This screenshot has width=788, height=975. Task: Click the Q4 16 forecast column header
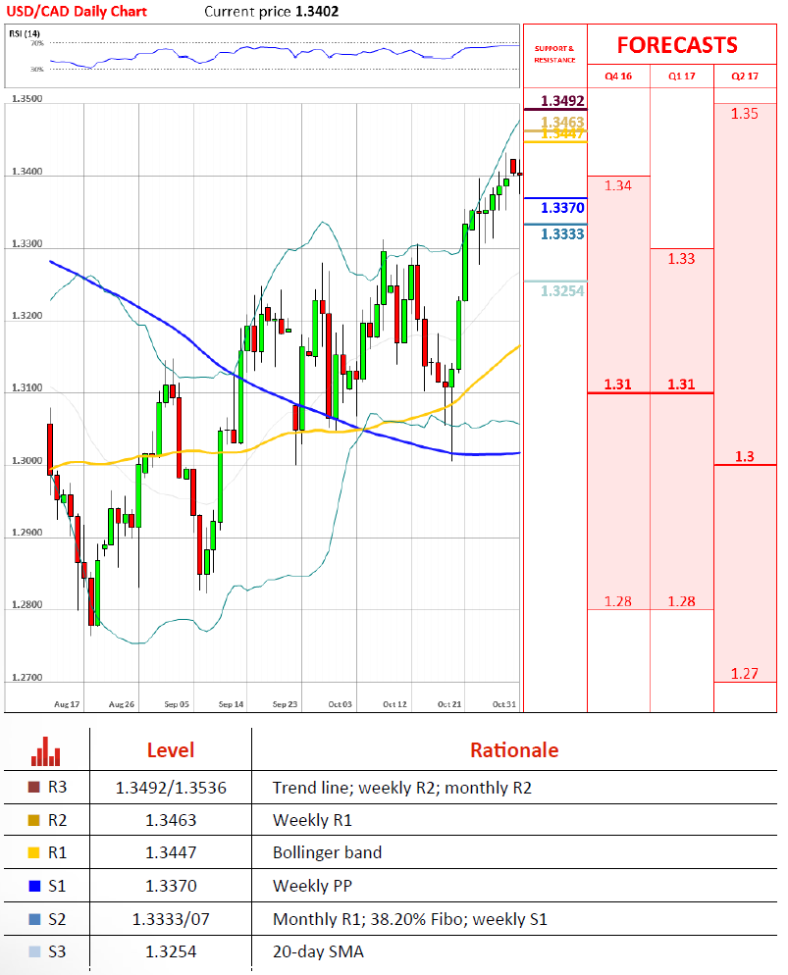pos(618,76)
